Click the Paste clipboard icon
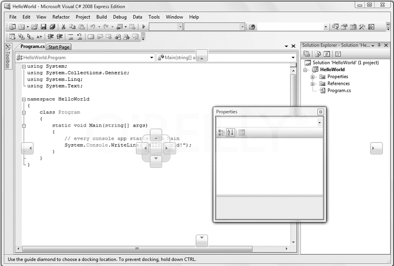The image size is (394, 266). click(81, 27)
